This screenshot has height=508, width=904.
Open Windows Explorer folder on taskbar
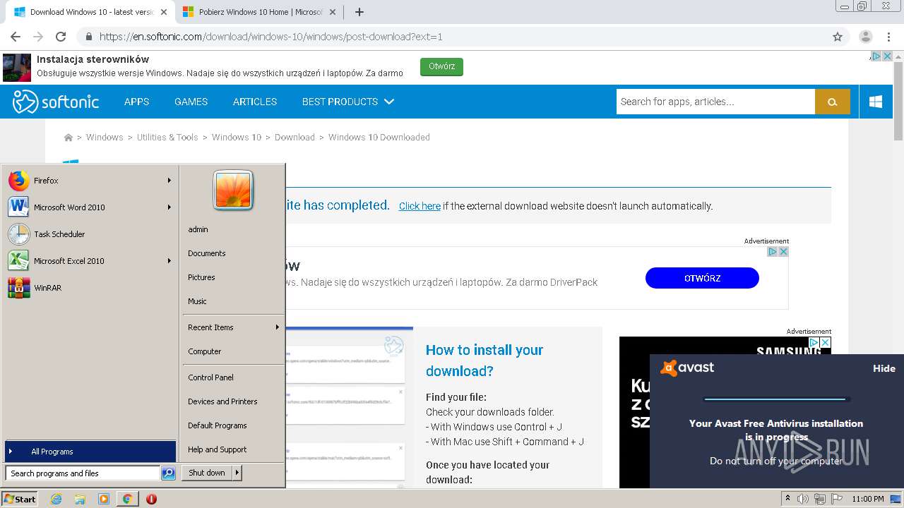point(80,499)
